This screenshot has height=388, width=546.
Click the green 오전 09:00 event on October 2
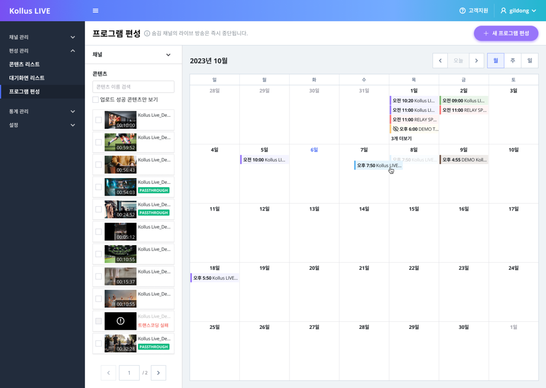[463, 101]
